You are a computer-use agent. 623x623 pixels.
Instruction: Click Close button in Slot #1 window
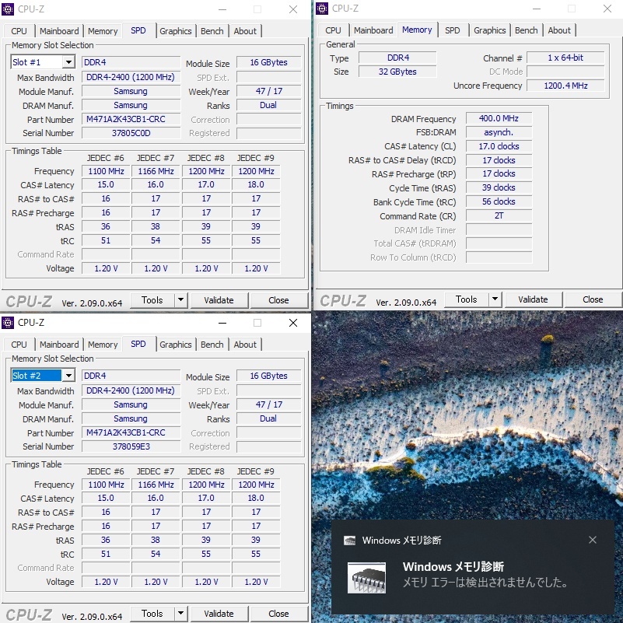coord(278,300)
